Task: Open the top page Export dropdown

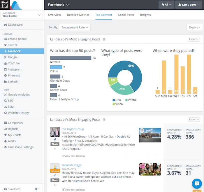Action: tap(195, 28)
